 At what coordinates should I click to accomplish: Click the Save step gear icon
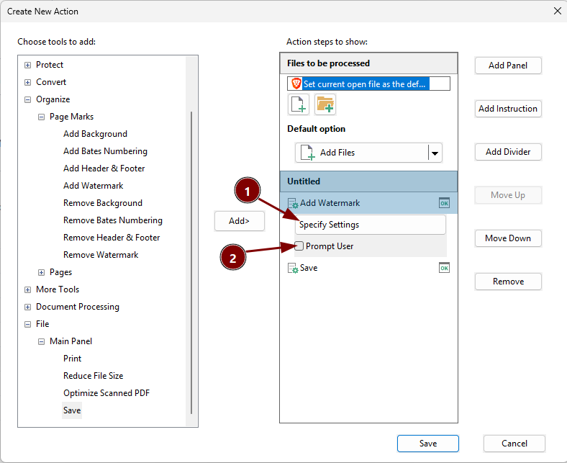click(293, 269)
